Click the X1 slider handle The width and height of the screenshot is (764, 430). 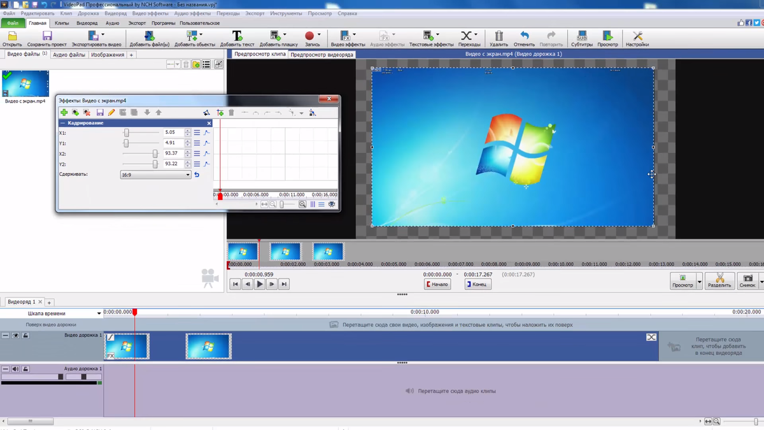(x=127, y=133)
